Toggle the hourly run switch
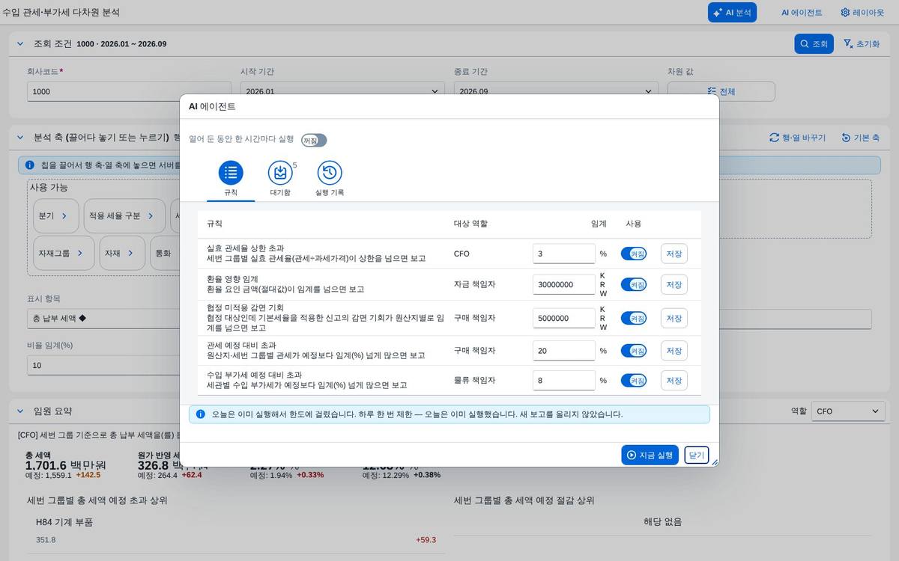This screenshot has width=899, height=561. tap(314, 140)
